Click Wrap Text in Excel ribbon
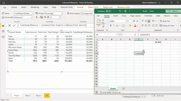Screen dimensions: 181x101 pos(165,21)
